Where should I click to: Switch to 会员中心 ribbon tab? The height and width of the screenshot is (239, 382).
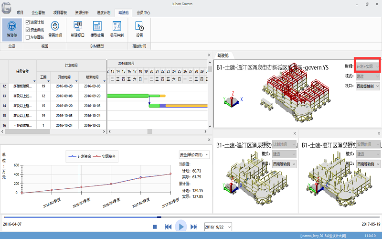point(143,13)
